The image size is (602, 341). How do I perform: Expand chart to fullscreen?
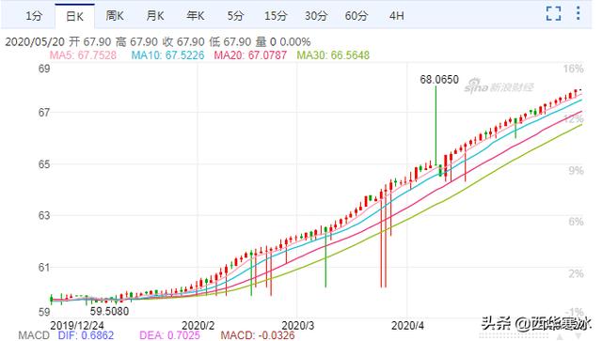coord(554,13)
